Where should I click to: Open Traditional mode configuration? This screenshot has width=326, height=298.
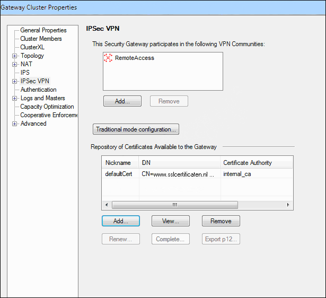pos(136,129)
